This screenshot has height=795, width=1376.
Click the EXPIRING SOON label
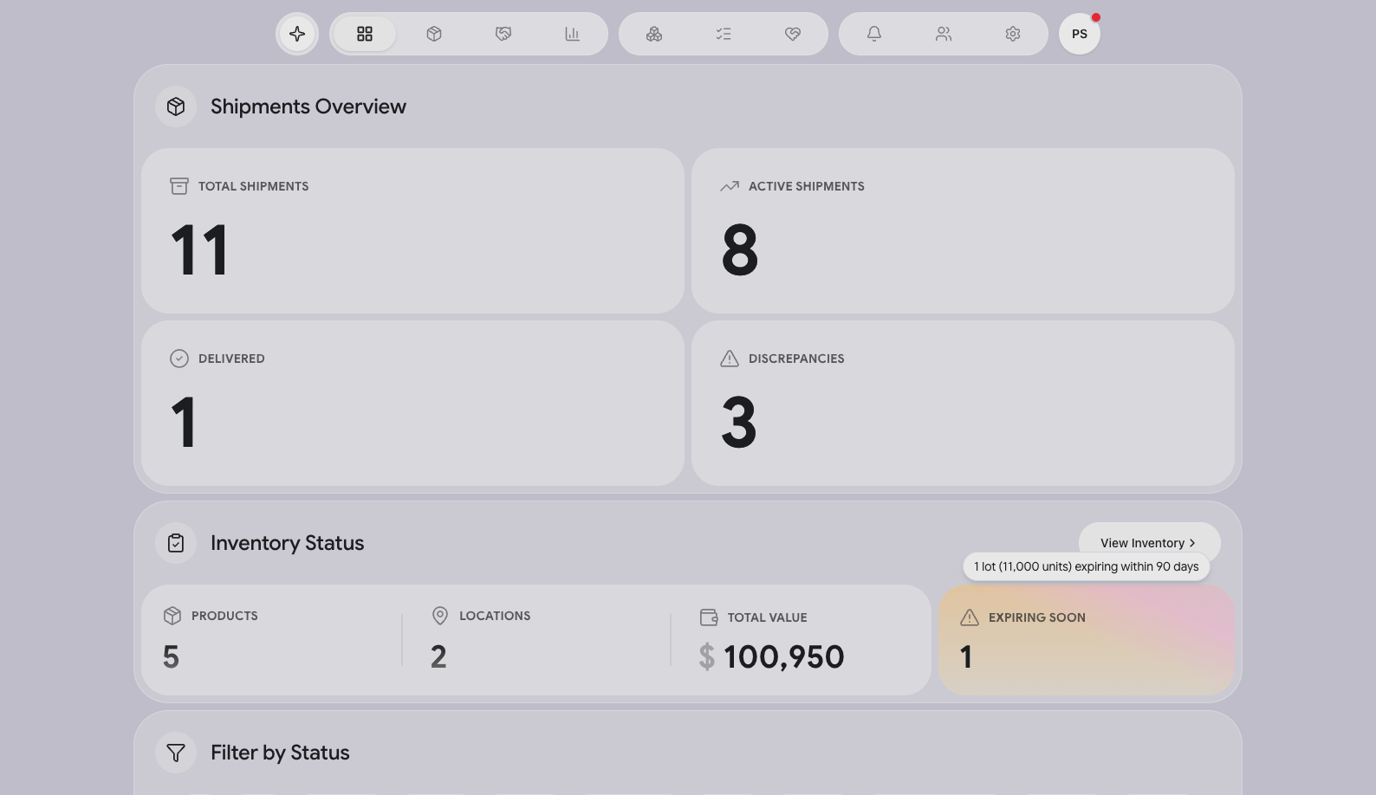[x=1037, y=617]
